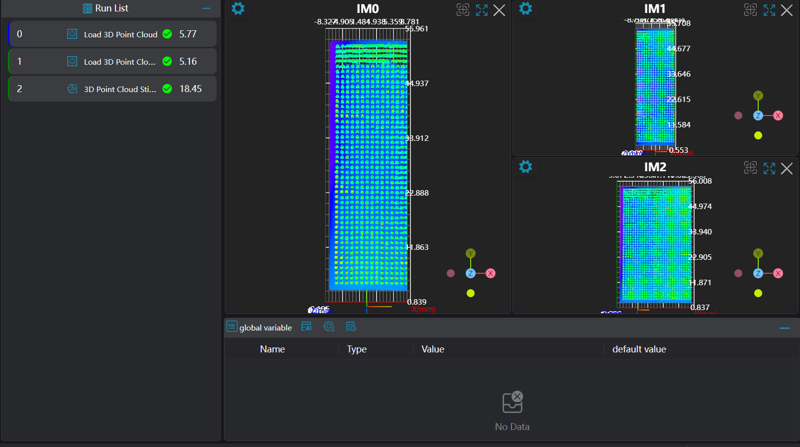Expand IM0 viewer to fullscreen

pos(482,10)
